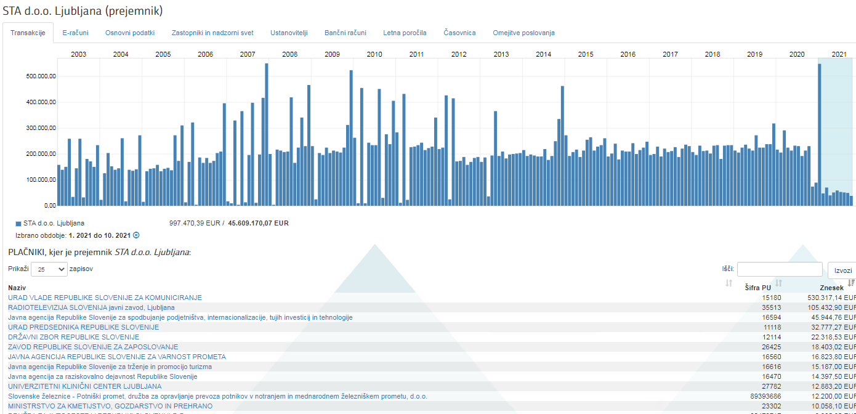Screen dimensions: 856x414
Task: Toggle the STA d.o.o. Ljubljana legend square
Action: coord(18,224)
